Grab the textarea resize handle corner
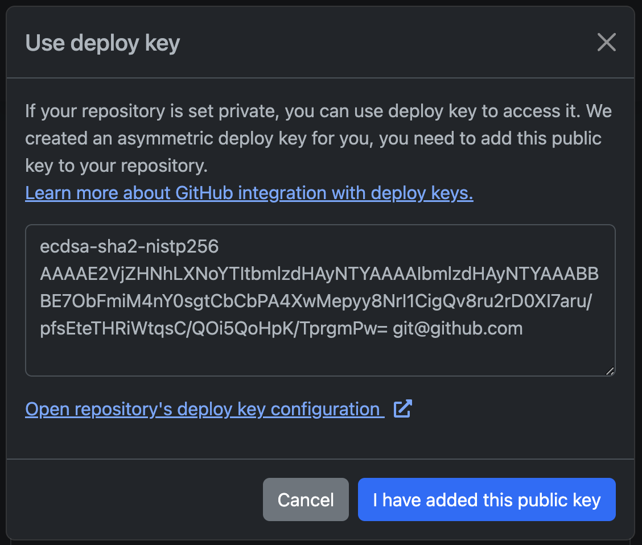Image resolution: width=642 pixels, height=545 pixels. point(610,371)
